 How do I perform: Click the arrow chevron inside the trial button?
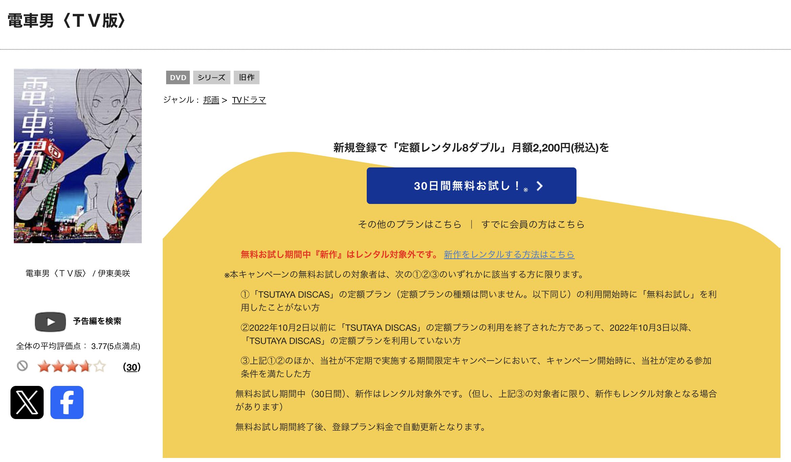coord(540,186)
